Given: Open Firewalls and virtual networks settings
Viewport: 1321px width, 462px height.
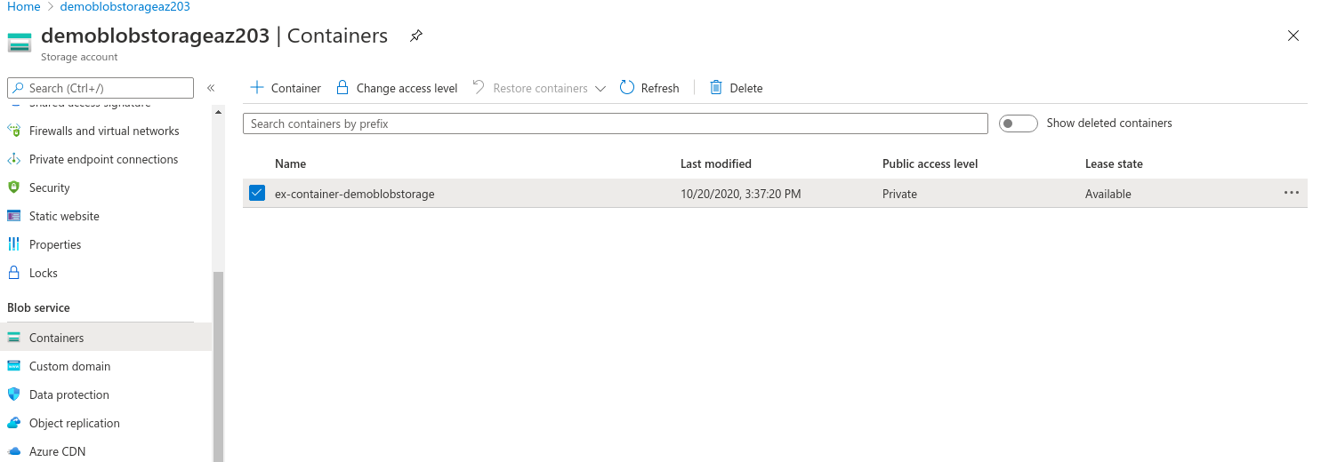Looking at the screenshot, I should [x=104, y=131].
